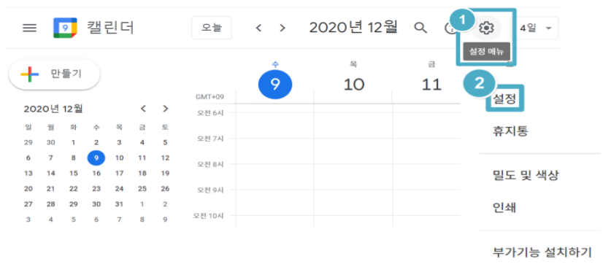This screenshot has width=611, height=275.
Task: Show previous month in mini calendar
Action: (x=143, y=109)
